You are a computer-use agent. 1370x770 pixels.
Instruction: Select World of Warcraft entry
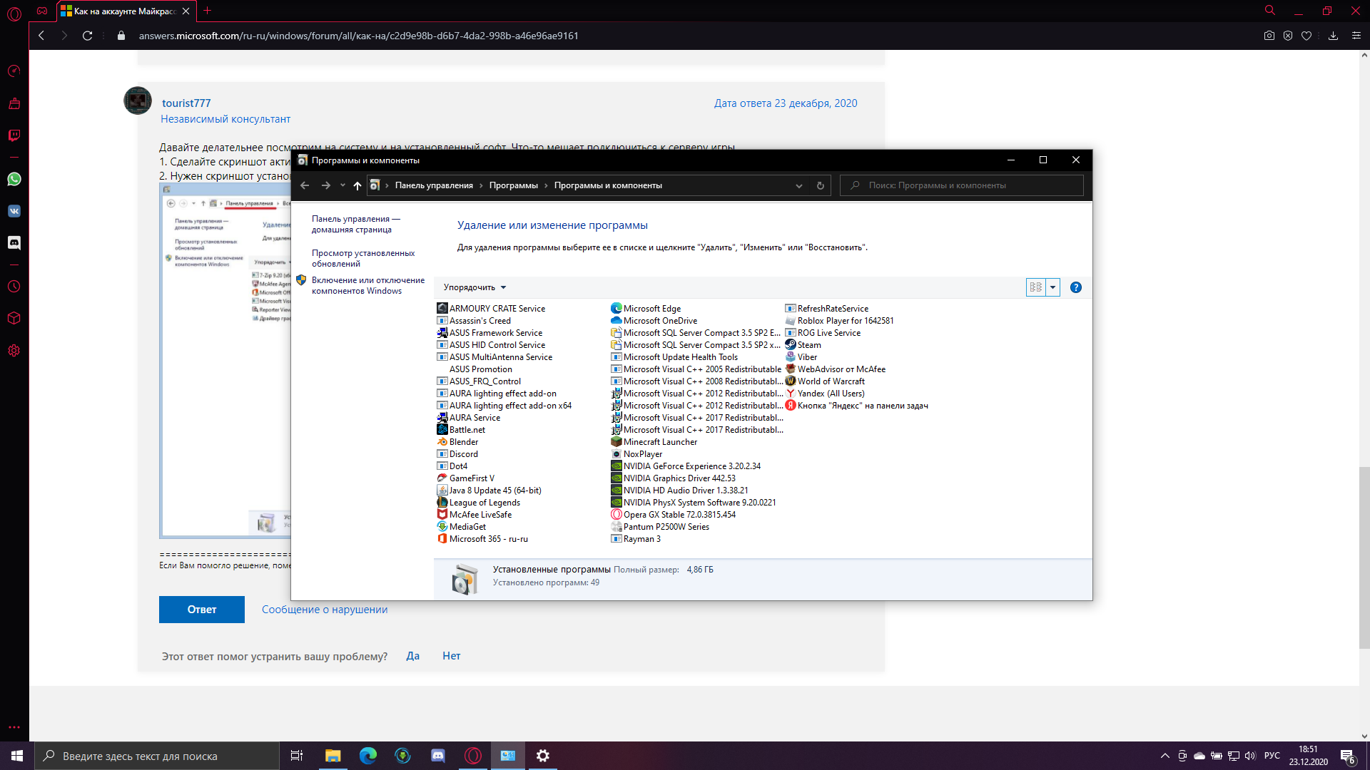(825, 381)
